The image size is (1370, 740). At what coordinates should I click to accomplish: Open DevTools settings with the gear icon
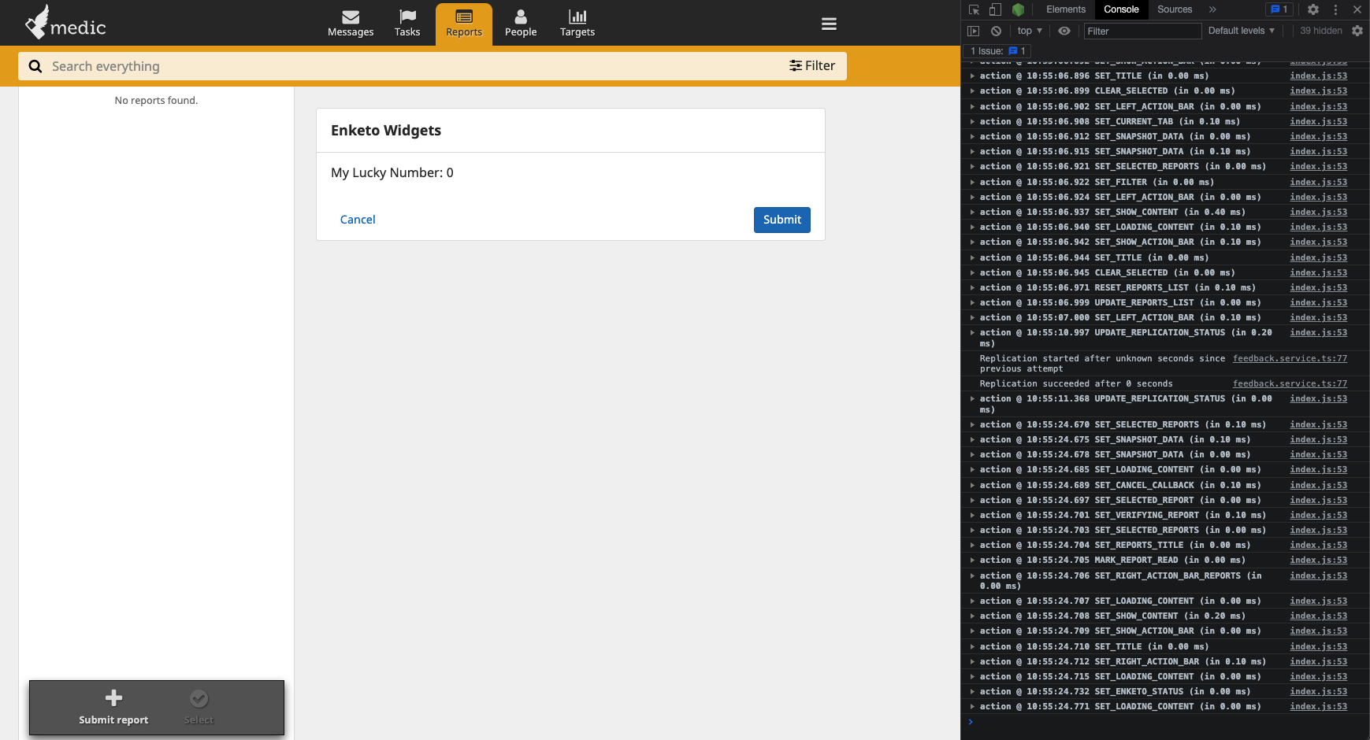1312,9
